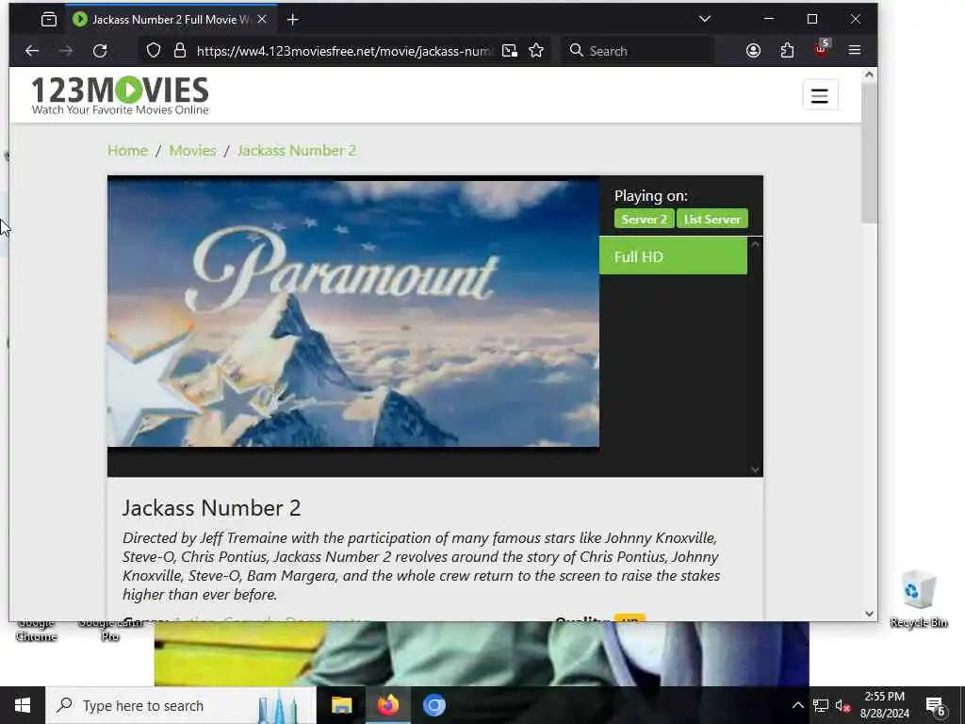The width and height of the screenshot is (965, 724).
Task: Expand the list all tabs dropdown
Action: 705,19
